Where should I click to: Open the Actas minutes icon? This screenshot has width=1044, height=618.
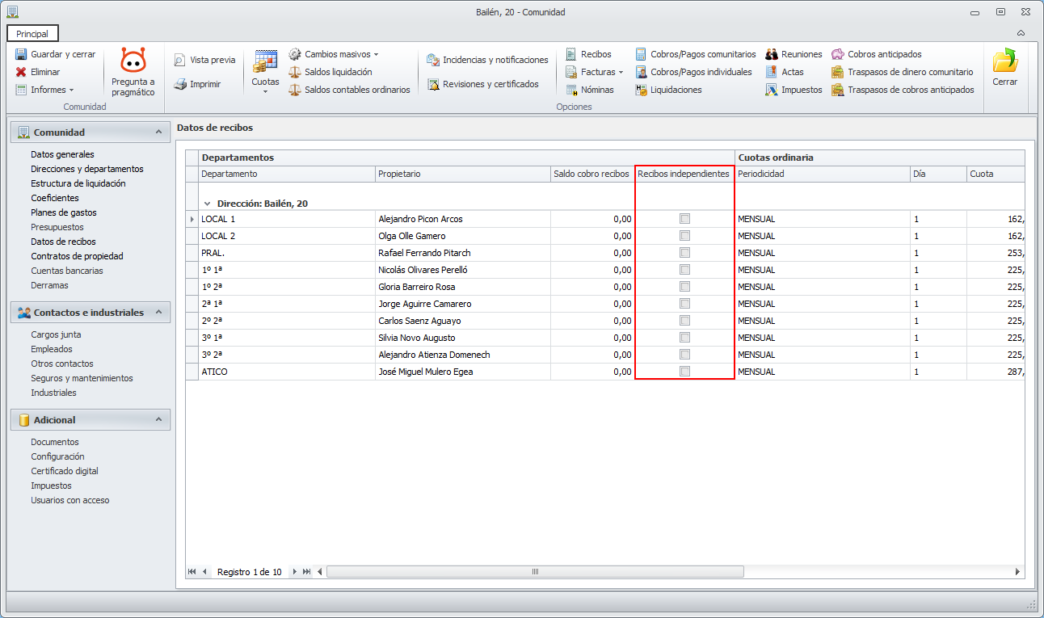(x=772, y=72)
